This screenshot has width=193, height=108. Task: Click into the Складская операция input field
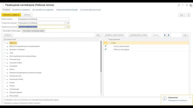(x=41, y=23)
